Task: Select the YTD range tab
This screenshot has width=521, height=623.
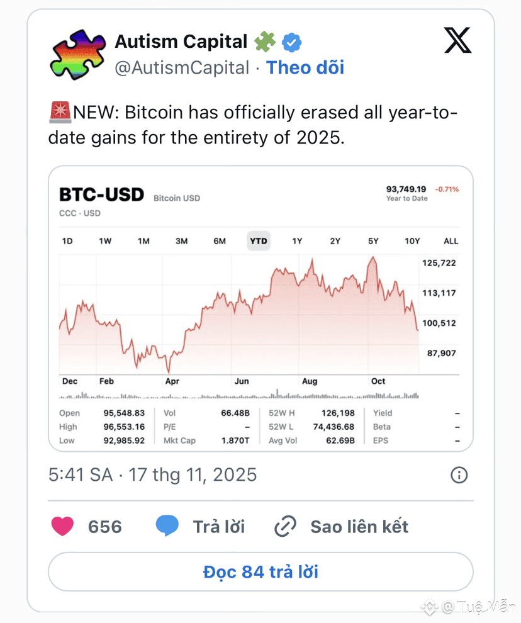Action: (258, 241)
